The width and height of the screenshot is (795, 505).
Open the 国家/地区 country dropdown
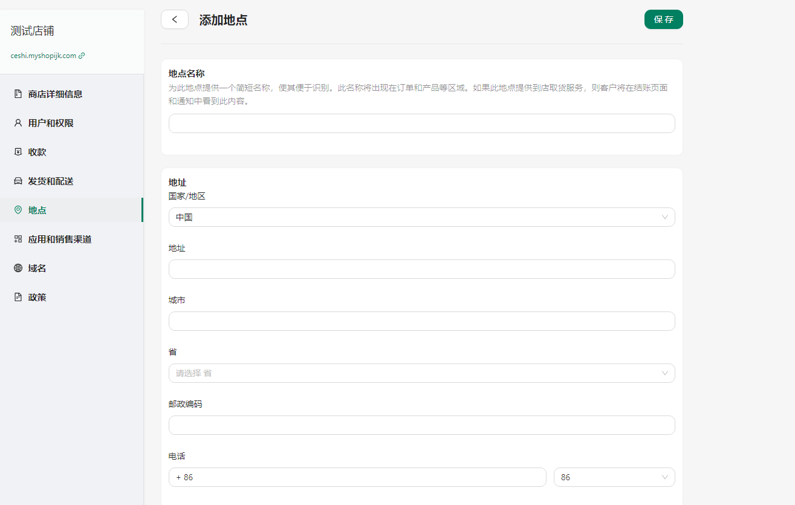pos(421,217)
